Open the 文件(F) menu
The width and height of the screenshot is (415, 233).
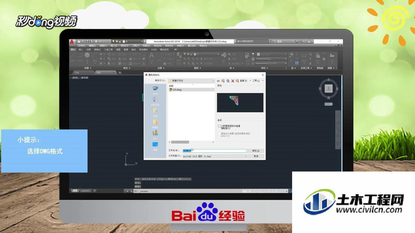81,46
